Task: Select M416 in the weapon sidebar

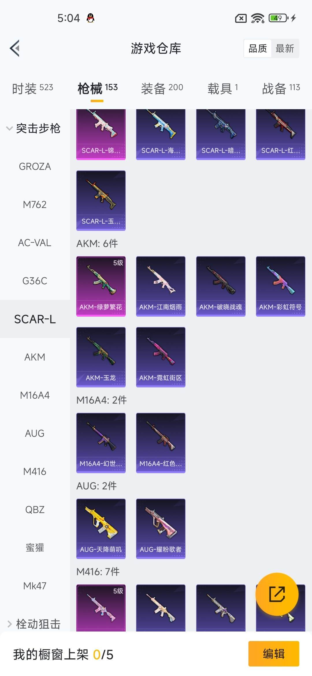Action: pyautogui.click(x=35, y=471)
